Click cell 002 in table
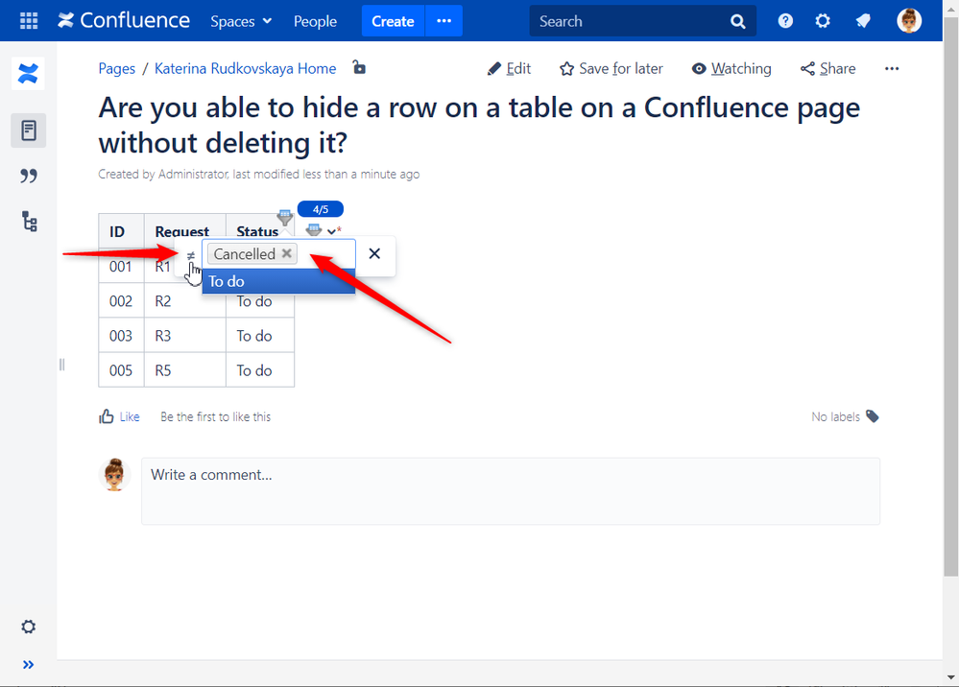The height and width of the screenshot is (687, 959). [121, 300]
